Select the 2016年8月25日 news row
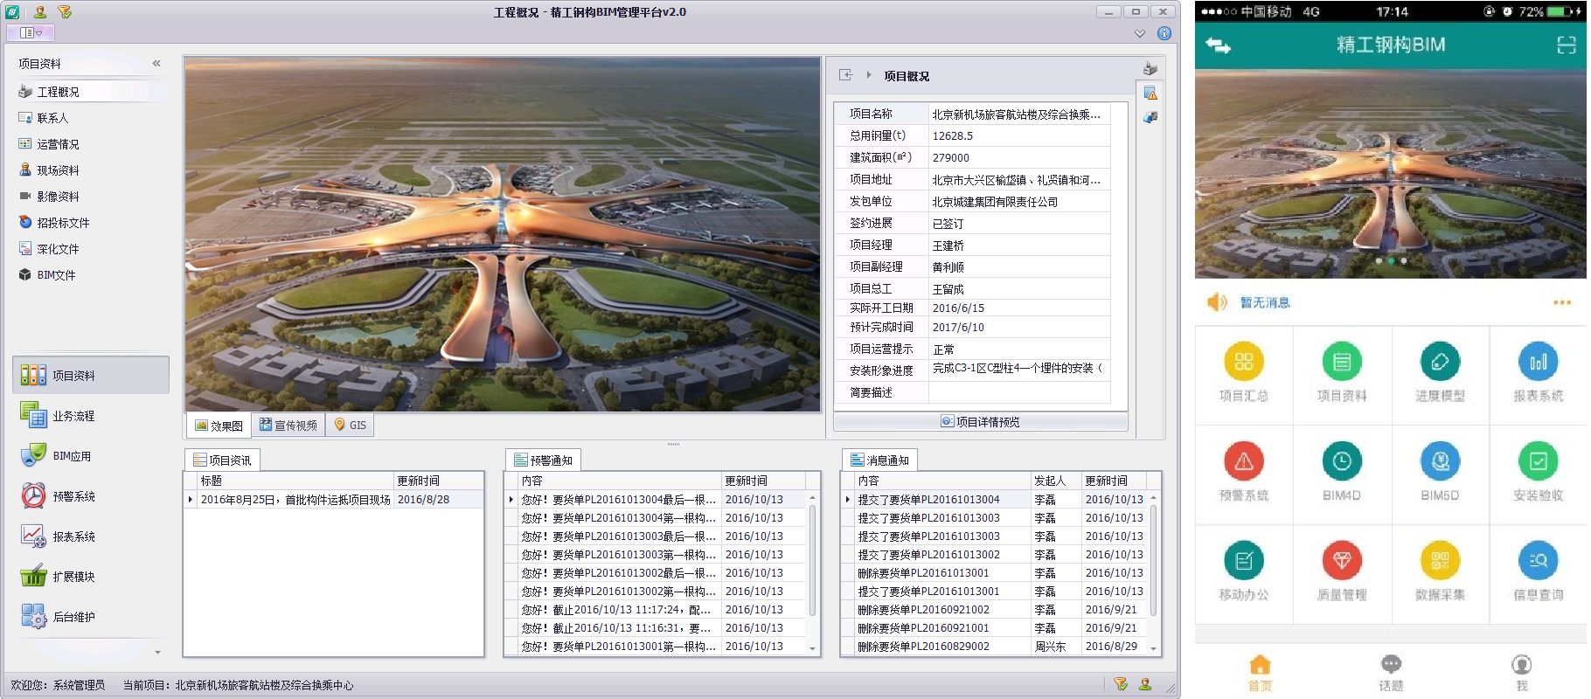The width and height of the screenshot is (1591, 699). [x=334, y=500]
